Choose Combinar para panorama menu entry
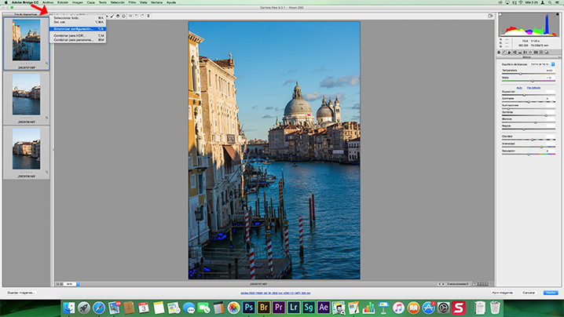564x317 pixels. click(x=78, y=40)
